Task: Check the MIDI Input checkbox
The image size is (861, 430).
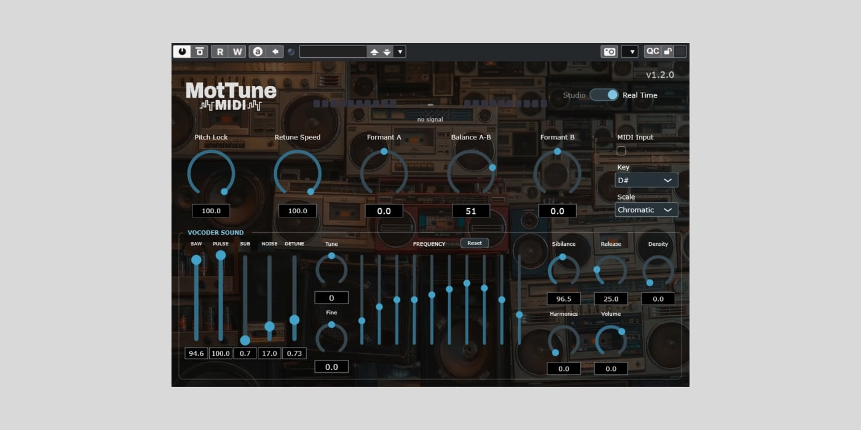Action: pos(621,150)
